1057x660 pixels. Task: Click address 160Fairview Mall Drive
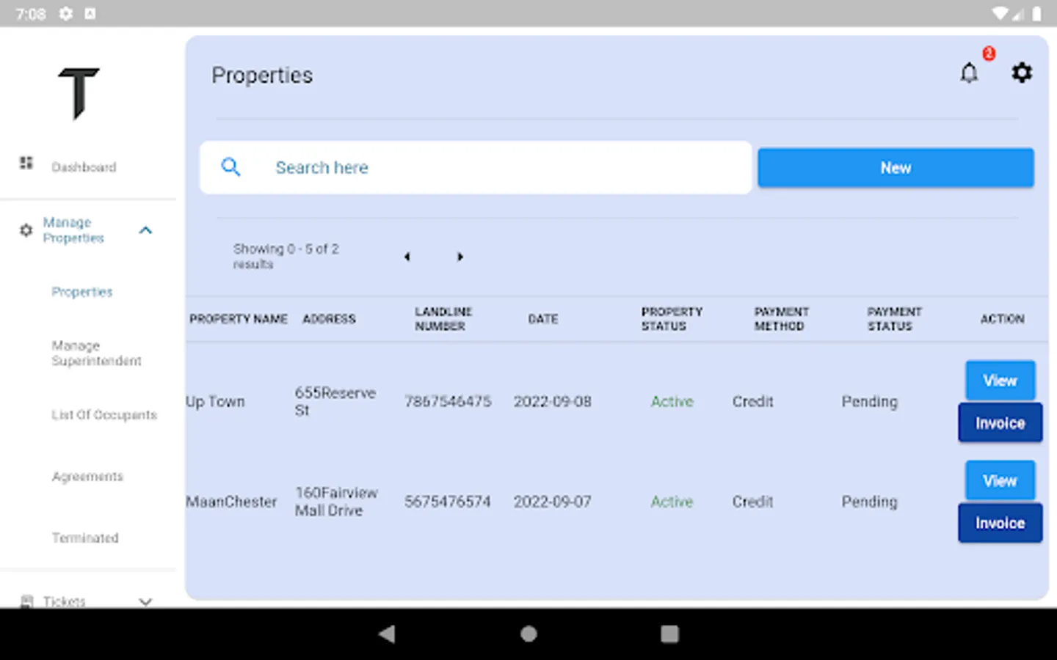click(336, 502)
